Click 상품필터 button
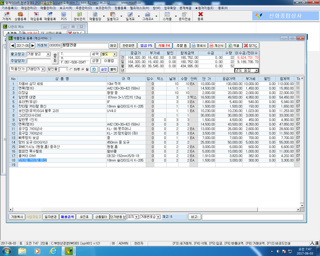The image size is (320, 256). [x=101, y=217]
